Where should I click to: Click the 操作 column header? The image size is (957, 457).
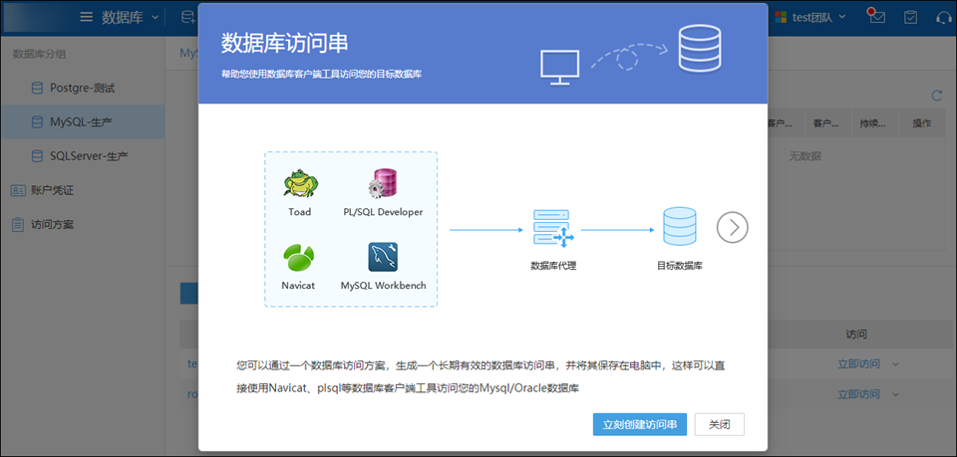(x=921, y=123)
